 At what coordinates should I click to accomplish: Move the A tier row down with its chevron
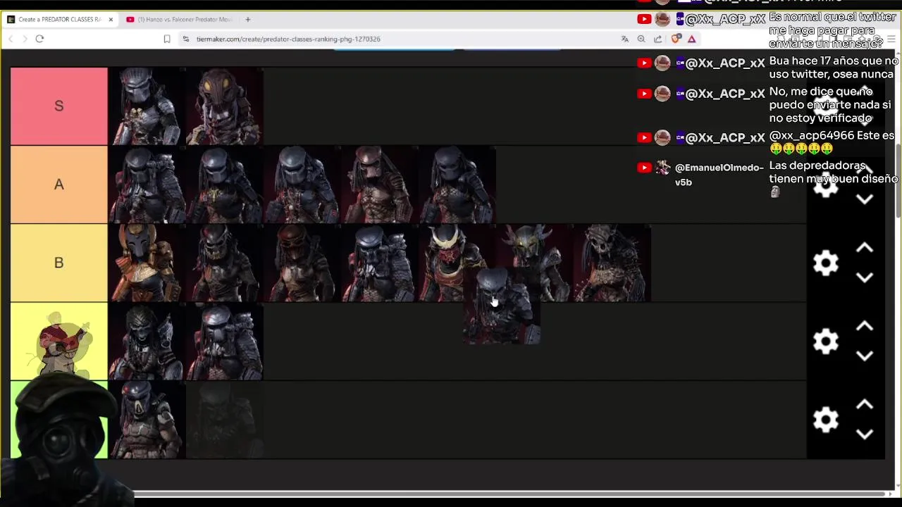pos(865,200)
